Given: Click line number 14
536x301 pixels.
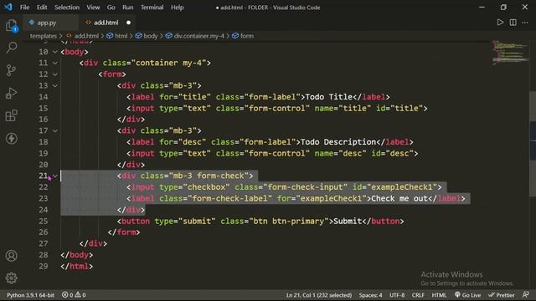Looking at the screenshot, I should click(x=43, y=97).
